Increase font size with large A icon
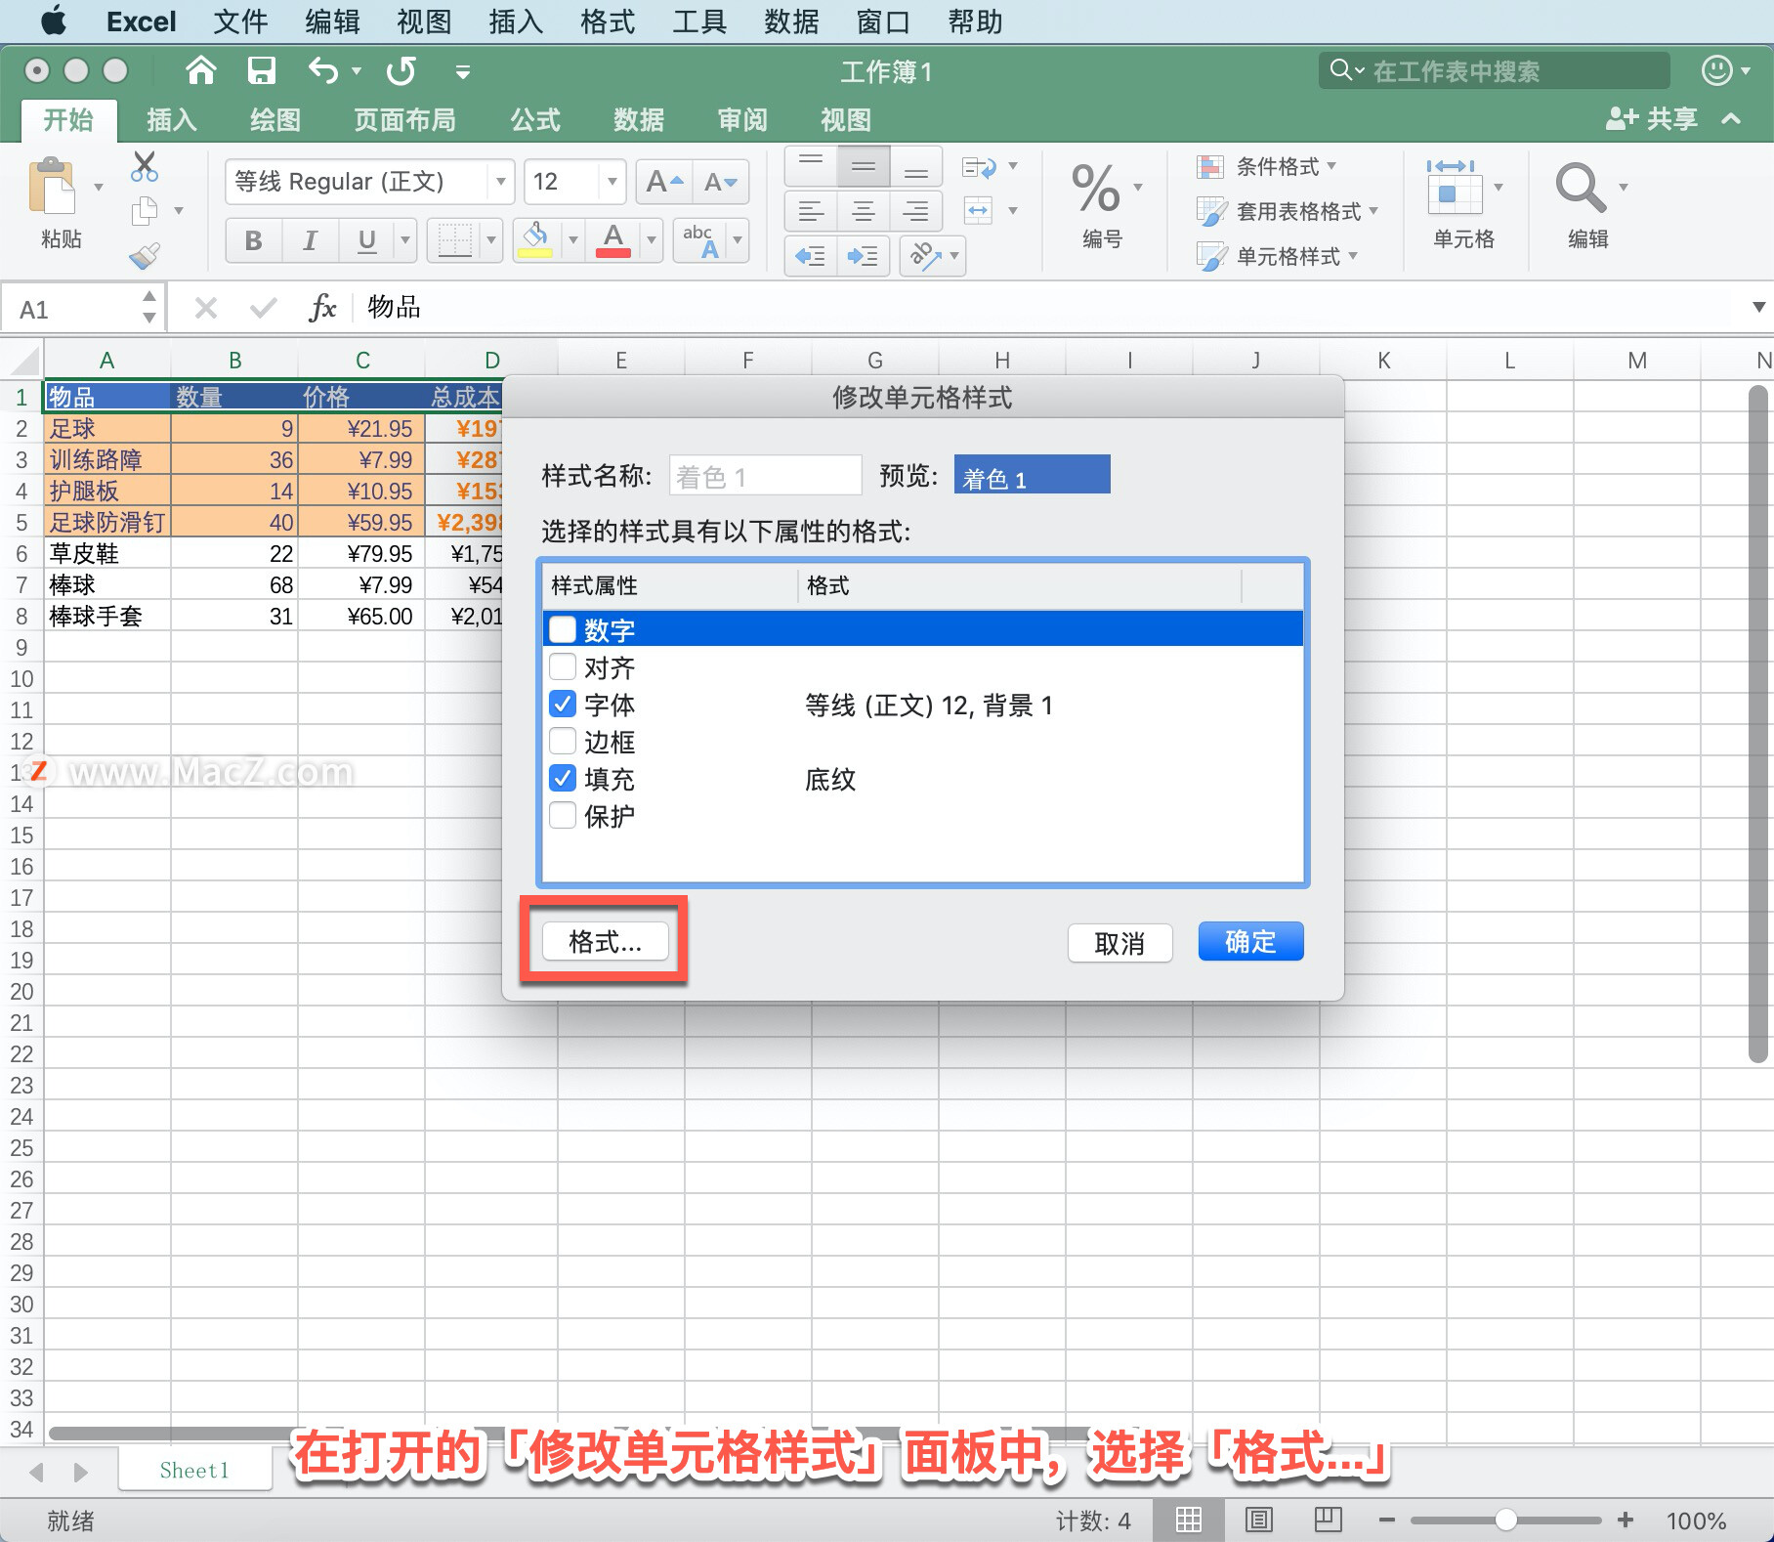 [665, 182]
